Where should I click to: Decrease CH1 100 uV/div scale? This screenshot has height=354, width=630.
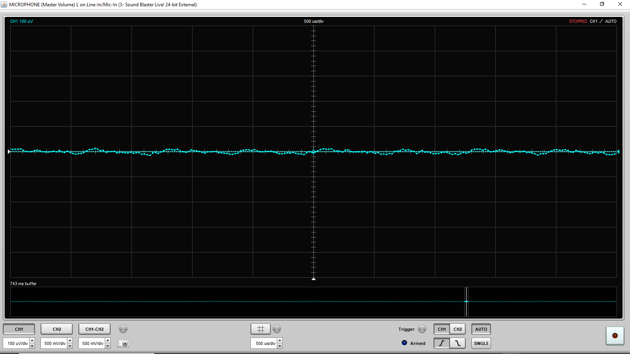click(x=32, y=346)
